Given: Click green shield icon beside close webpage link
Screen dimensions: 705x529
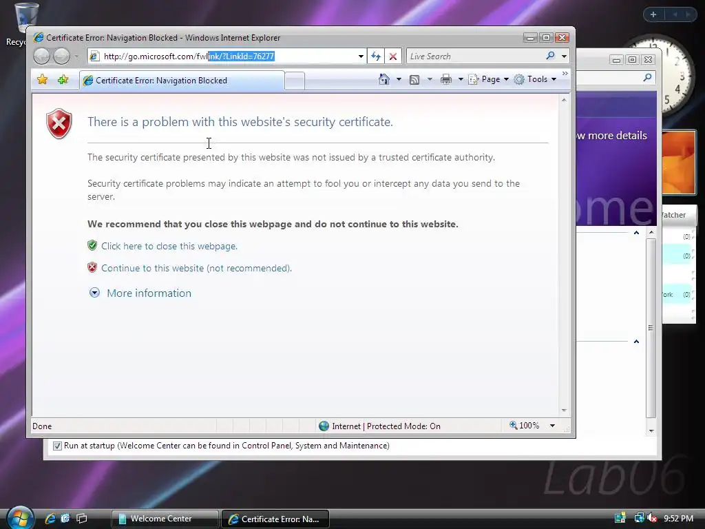Looking at the screenshot, I should click(x=92, y=245).
